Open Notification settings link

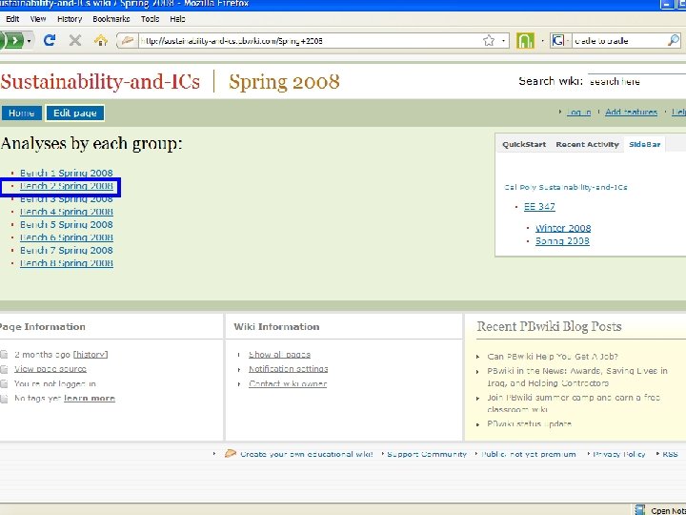tap(289, 369)
